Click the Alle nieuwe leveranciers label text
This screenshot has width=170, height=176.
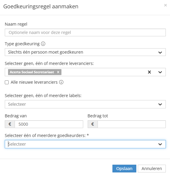[x=34, y=82]
